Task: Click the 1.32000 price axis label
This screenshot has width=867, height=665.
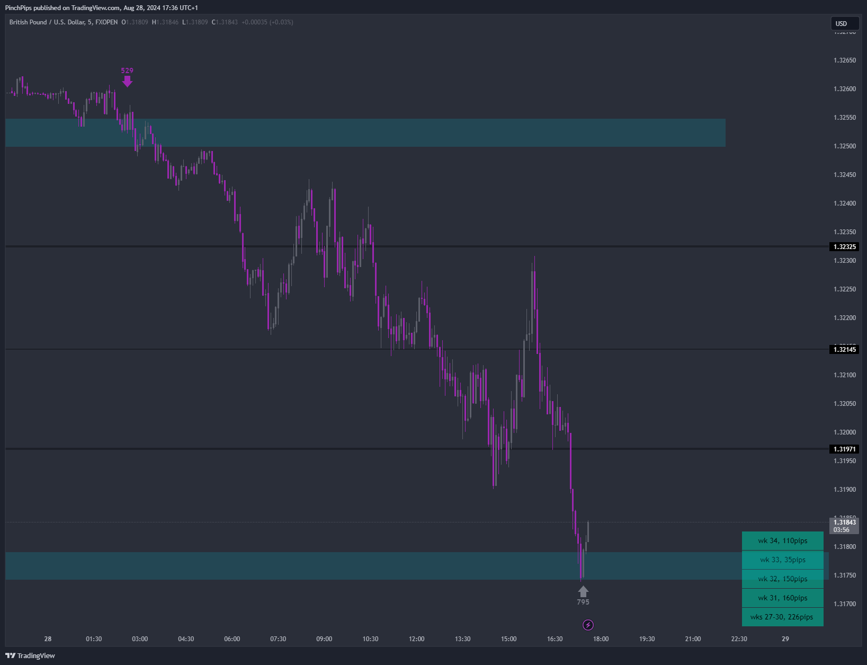Action: pyautogui.click(x=845, y=432)
